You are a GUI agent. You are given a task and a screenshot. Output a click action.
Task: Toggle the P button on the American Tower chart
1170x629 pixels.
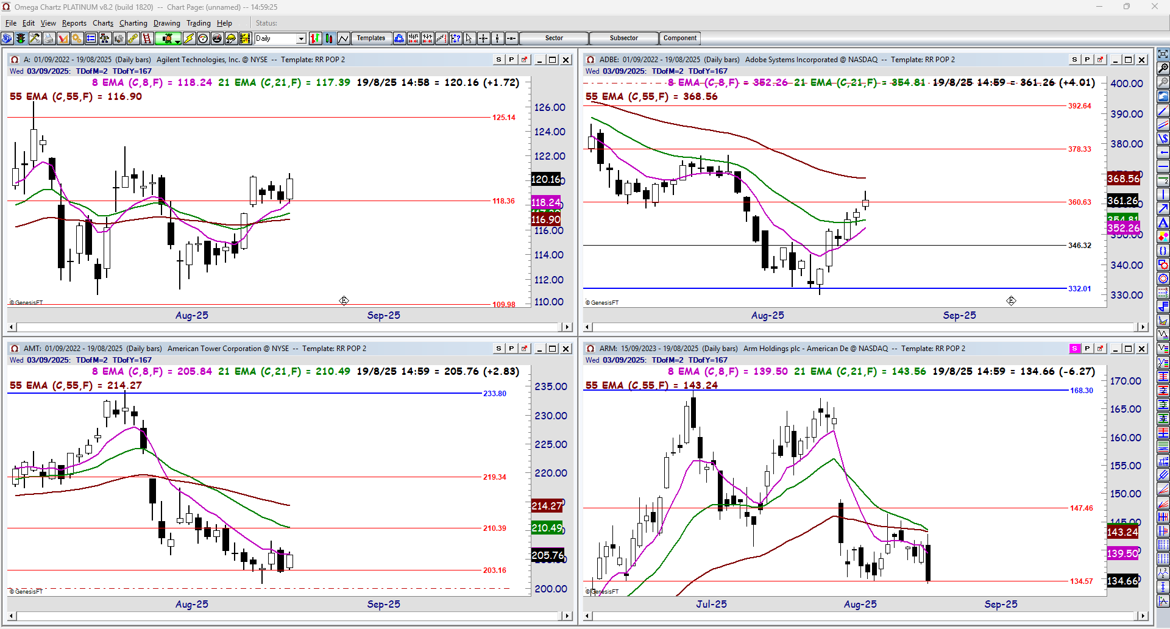click(x=512, y=349)
